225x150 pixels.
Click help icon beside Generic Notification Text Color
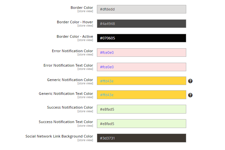(x=190, y=95)
